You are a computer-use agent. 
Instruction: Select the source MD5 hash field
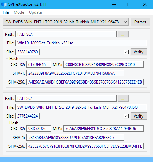click(103, 65)
